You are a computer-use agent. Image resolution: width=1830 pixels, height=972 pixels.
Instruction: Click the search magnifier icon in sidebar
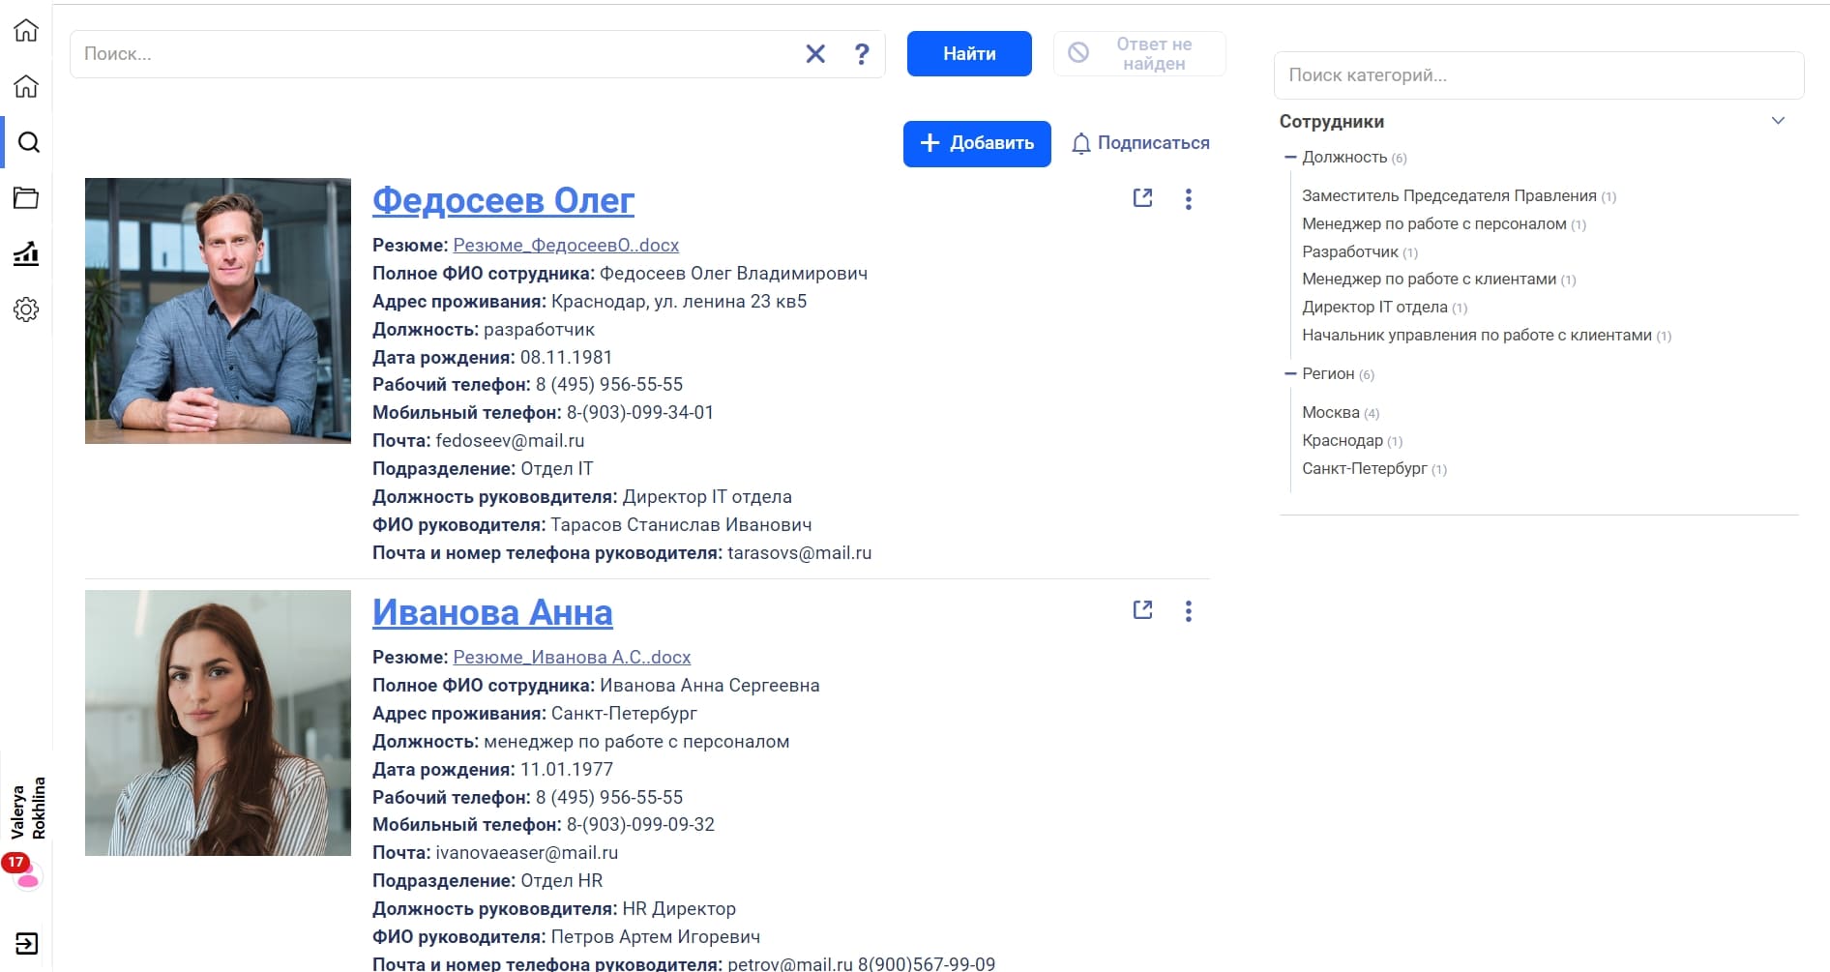(28, 143)
